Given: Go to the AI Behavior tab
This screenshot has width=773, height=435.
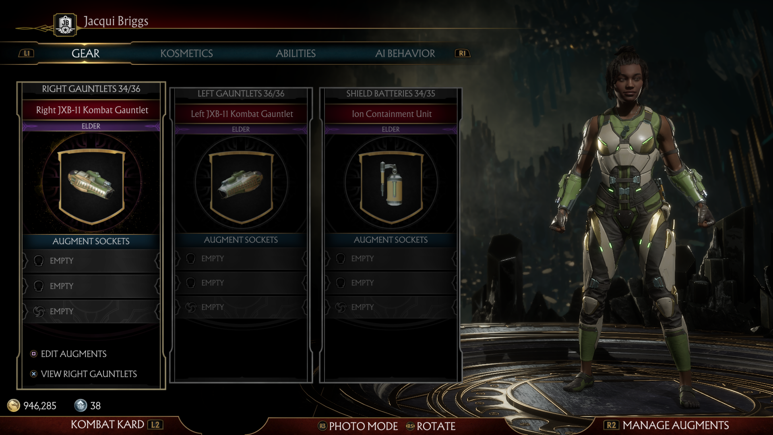Looking at the screenshot, I should (405, 54).
